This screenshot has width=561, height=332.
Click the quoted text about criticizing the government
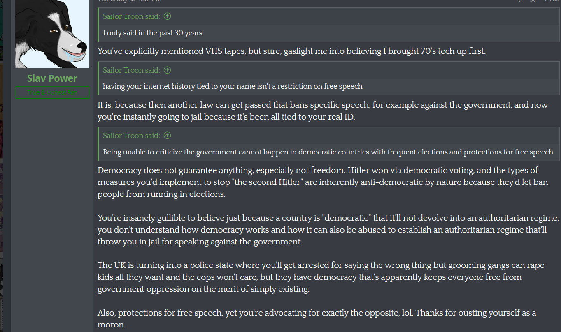tap(328, 152)
